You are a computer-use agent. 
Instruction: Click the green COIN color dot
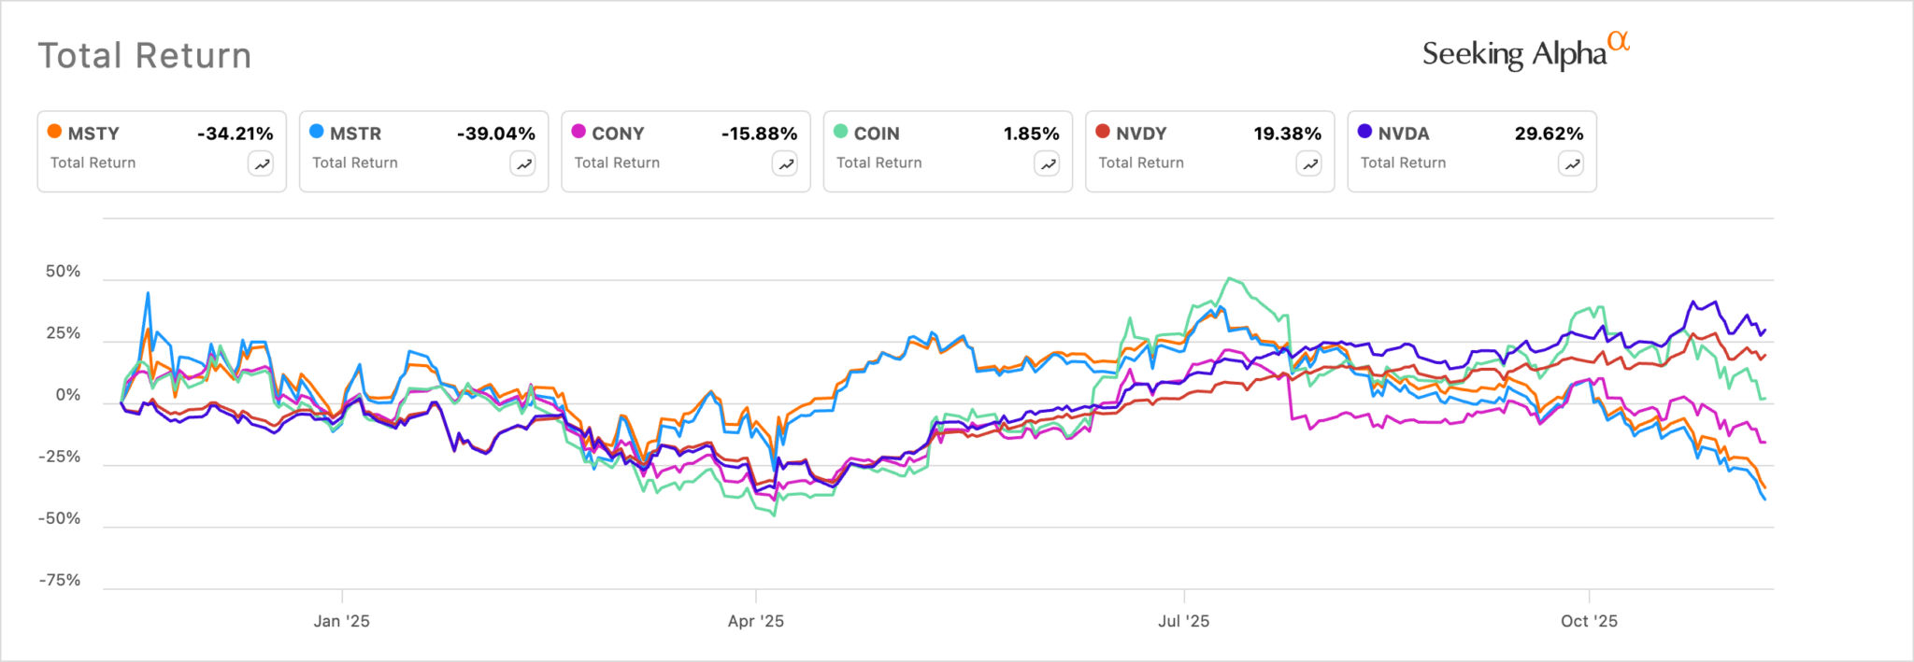pos(841,132)
